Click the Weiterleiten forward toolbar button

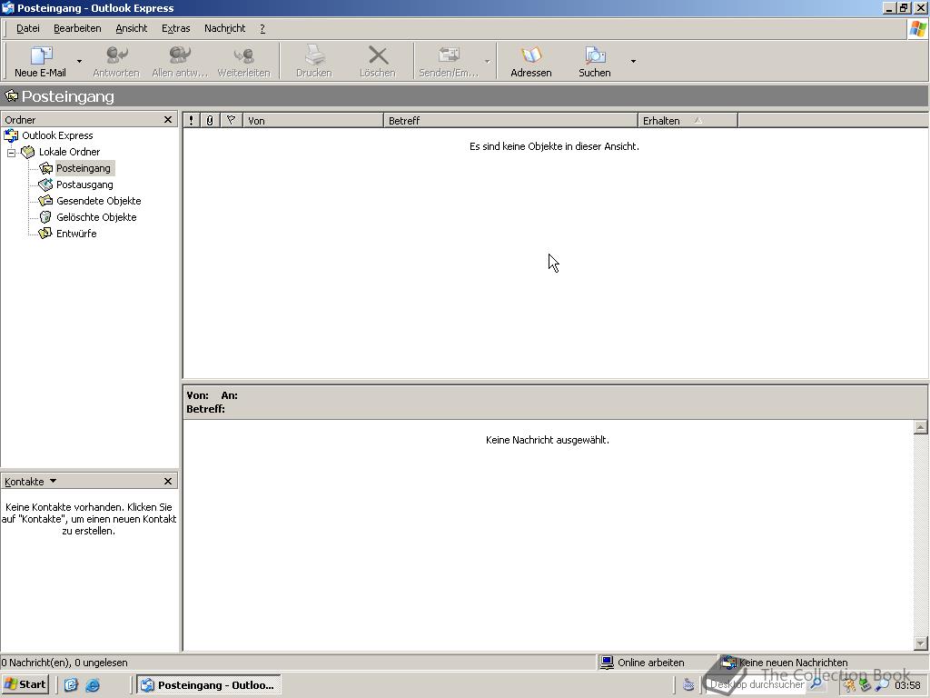coord(243,61)
